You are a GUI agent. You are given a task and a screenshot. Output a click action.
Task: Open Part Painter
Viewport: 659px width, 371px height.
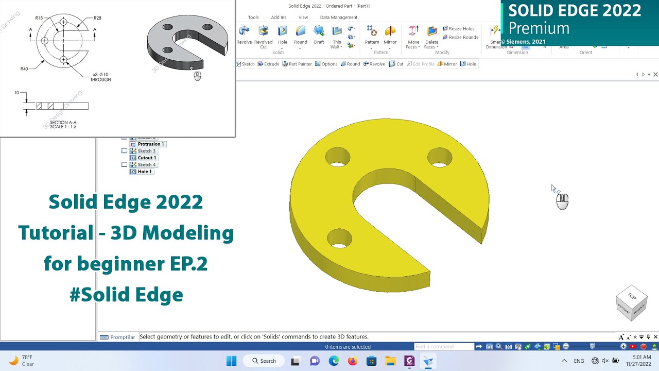(297, 64)
